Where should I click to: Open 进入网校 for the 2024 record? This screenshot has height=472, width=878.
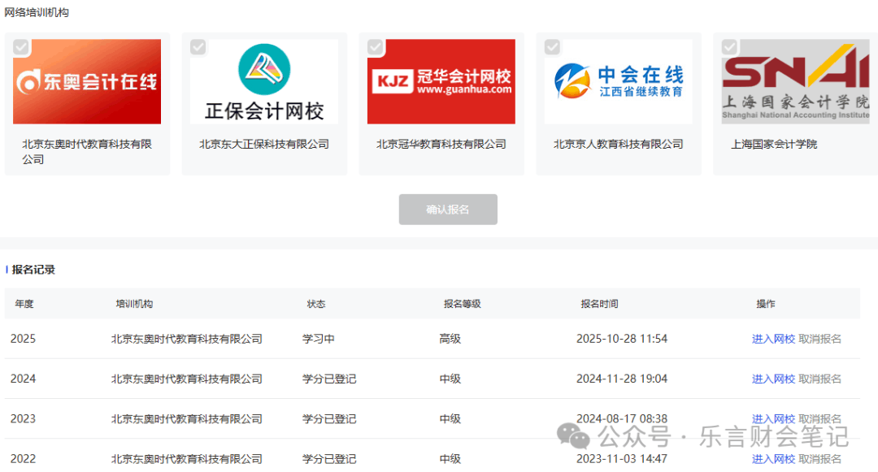click(x=773, y=379)
